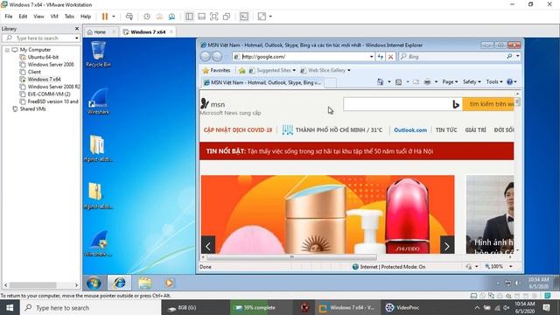Open the VMware Tabs menu

(x=69, y=17)
